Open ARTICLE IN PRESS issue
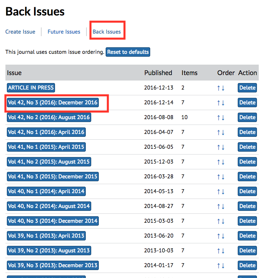The height and width of the screenshot is (278, 262). tap(31, 87)
